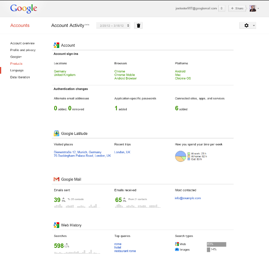This screenshot has width=269, height=258.
Task: Go to Profile and privacy
Action: point(23,50)
